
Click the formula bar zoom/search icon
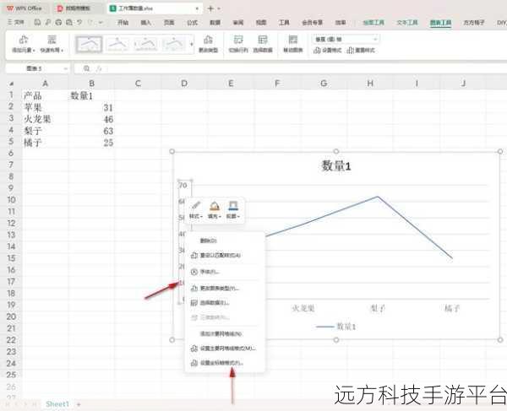click(86, 68)
